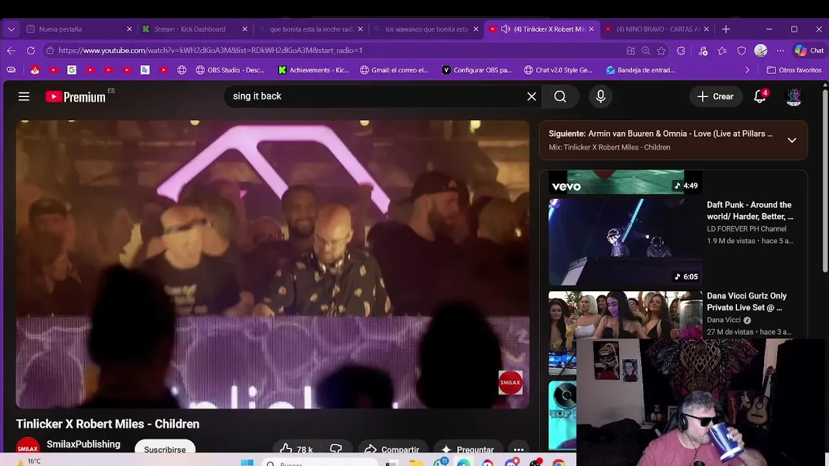Open the apps grid icon in address bar
Image resolution: width=829 pixels, height=466 pixels.
631,50
